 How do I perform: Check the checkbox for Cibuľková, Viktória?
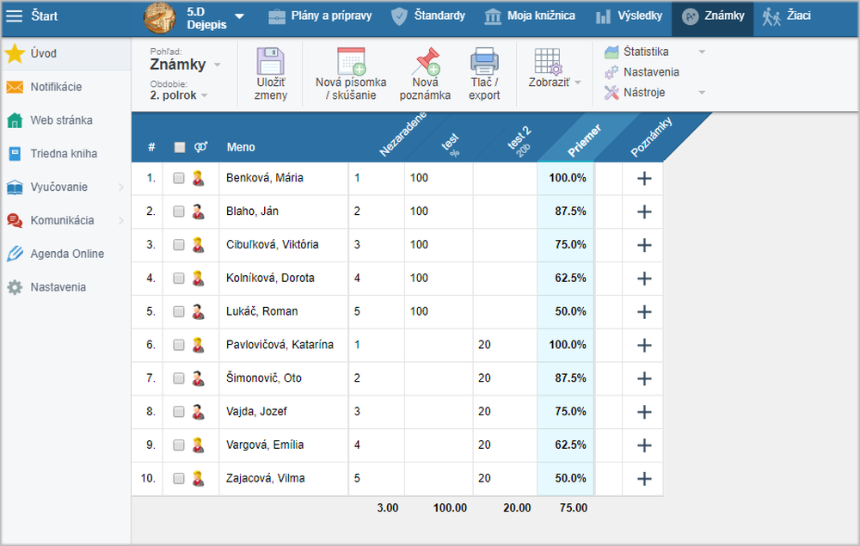point(179,245)
